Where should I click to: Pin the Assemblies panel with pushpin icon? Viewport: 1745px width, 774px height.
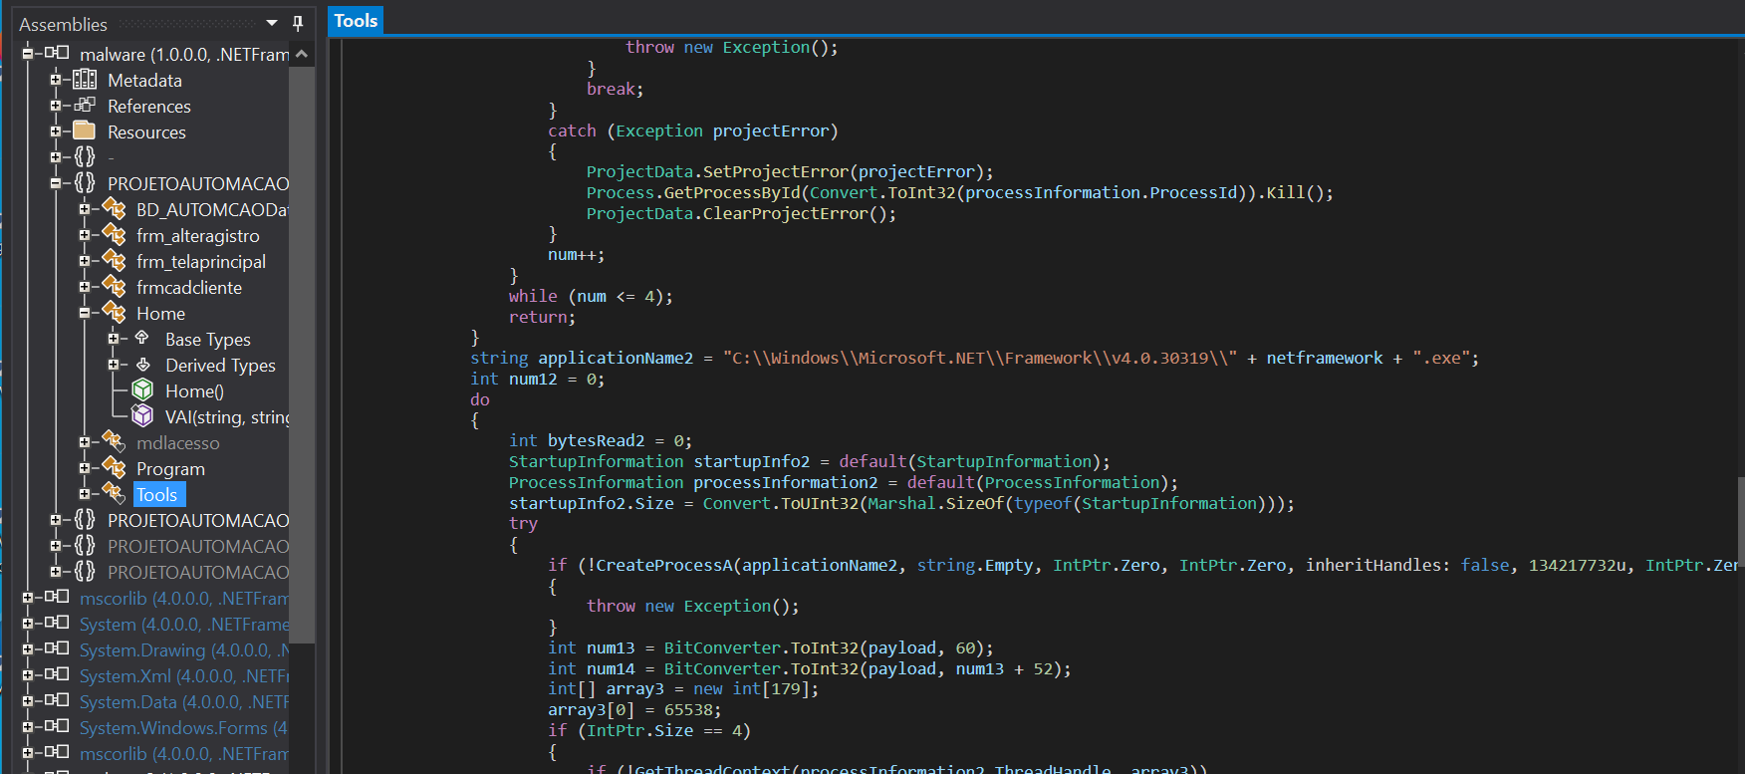[x=297, y=23]
